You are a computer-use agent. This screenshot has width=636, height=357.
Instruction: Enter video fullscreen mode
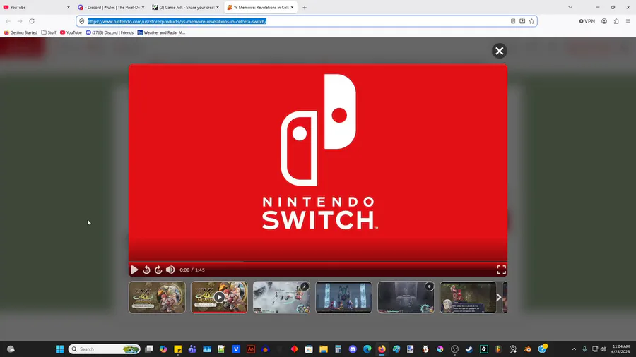[x=501, y=270]
